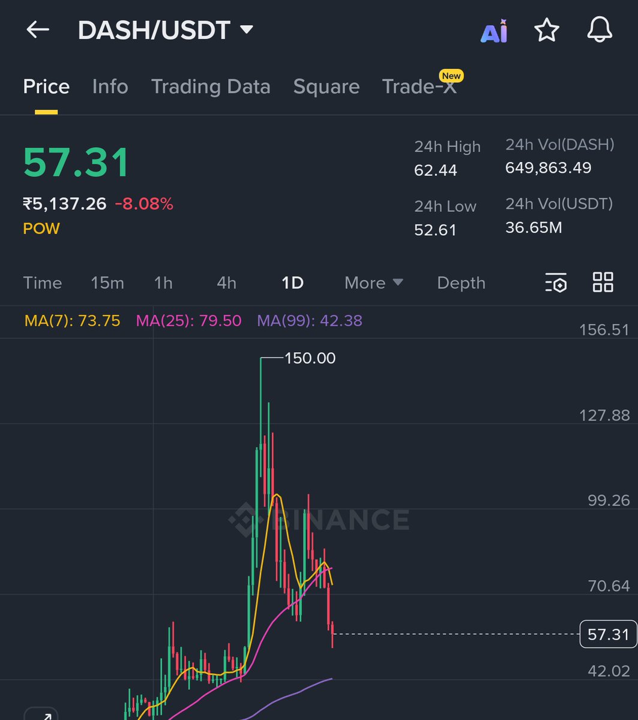
Task: Open price alerts bell icon
Action: (599, 30)
